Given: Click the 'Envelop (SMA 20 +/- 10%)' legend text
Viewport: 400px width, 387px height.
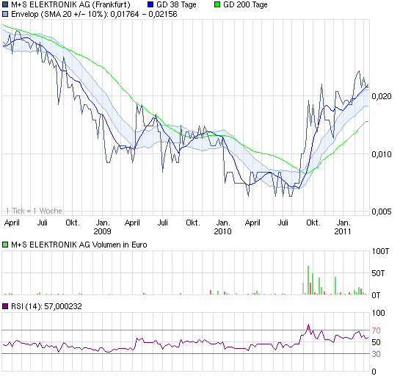Looking at the screenshot, I should click(59, 14).
